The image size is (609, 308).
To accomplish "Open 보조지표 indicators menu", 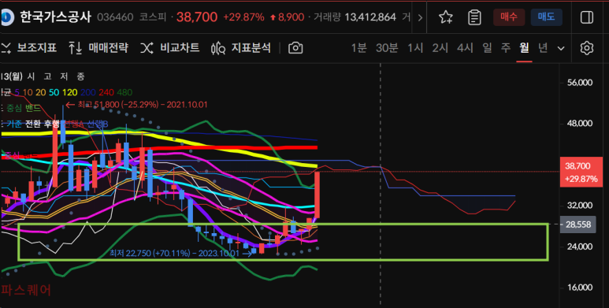I will (29, 48).
